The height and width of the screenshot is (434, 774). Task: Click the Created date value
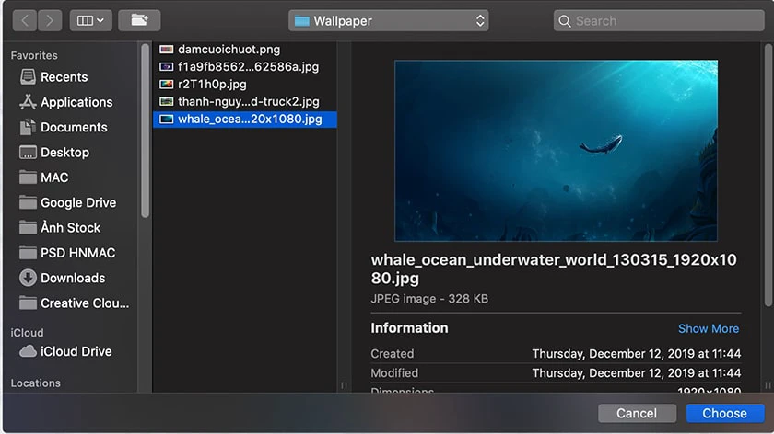point(637,354)
